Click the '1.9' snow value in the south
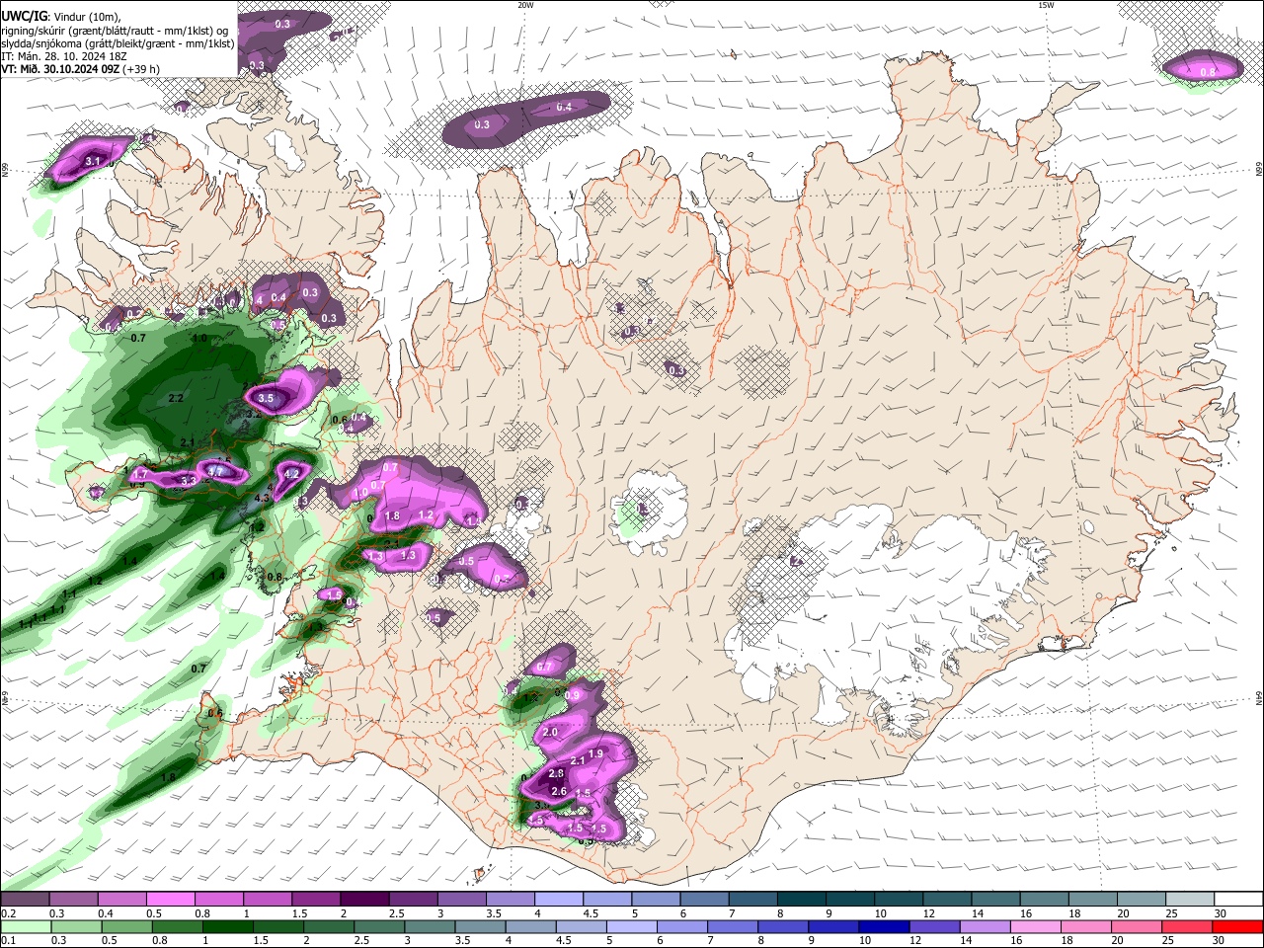The image size is (1264, 948). (x=595, y=754)
